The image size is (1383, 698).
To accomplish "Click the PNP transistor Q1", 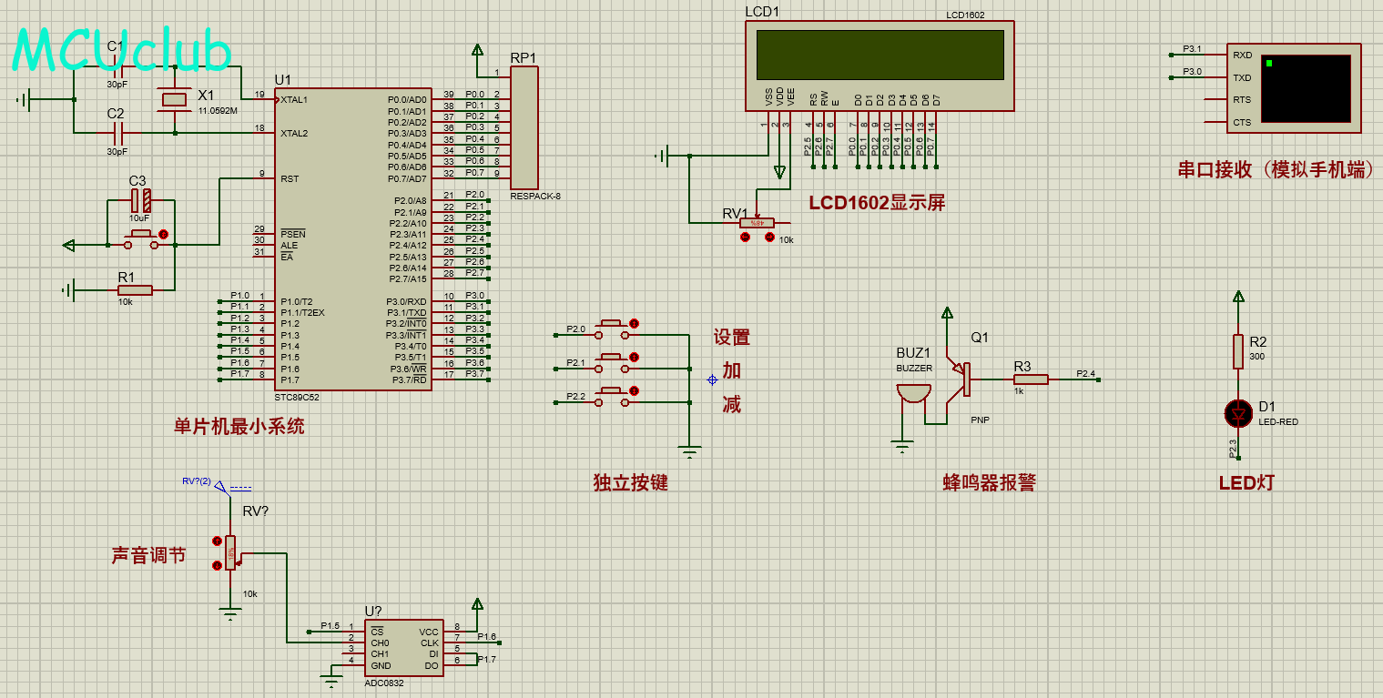I will click(x=961, y=379).
